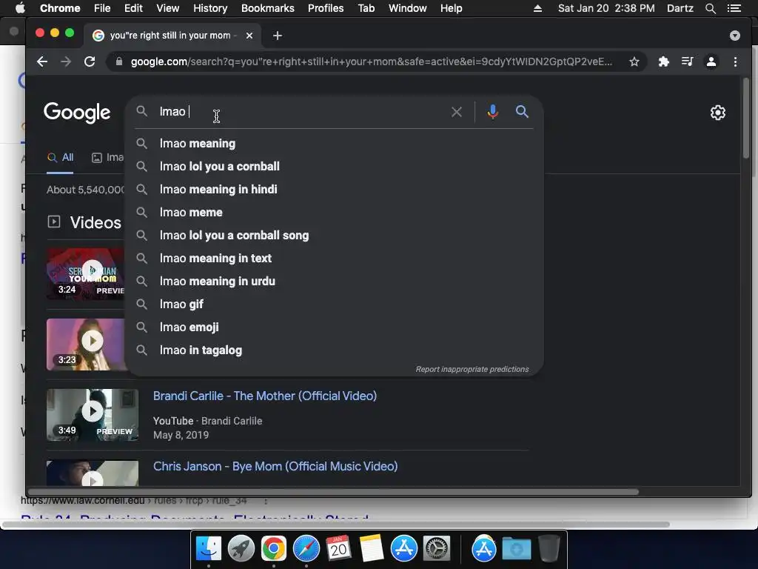The height and width of the screenshot is (569, 758).
Task: Click the Dartz user name in menu bar
Action: 680,8
